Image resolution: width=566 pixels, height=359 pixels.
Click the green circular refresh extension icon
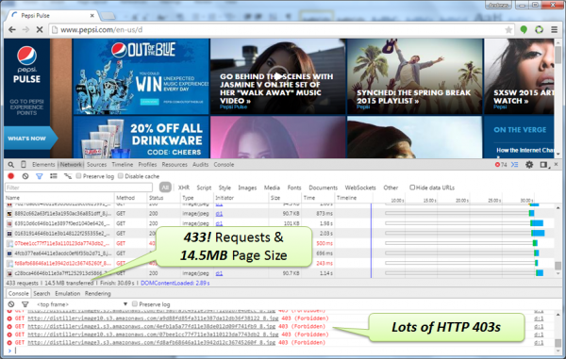(x=539, y=29)
